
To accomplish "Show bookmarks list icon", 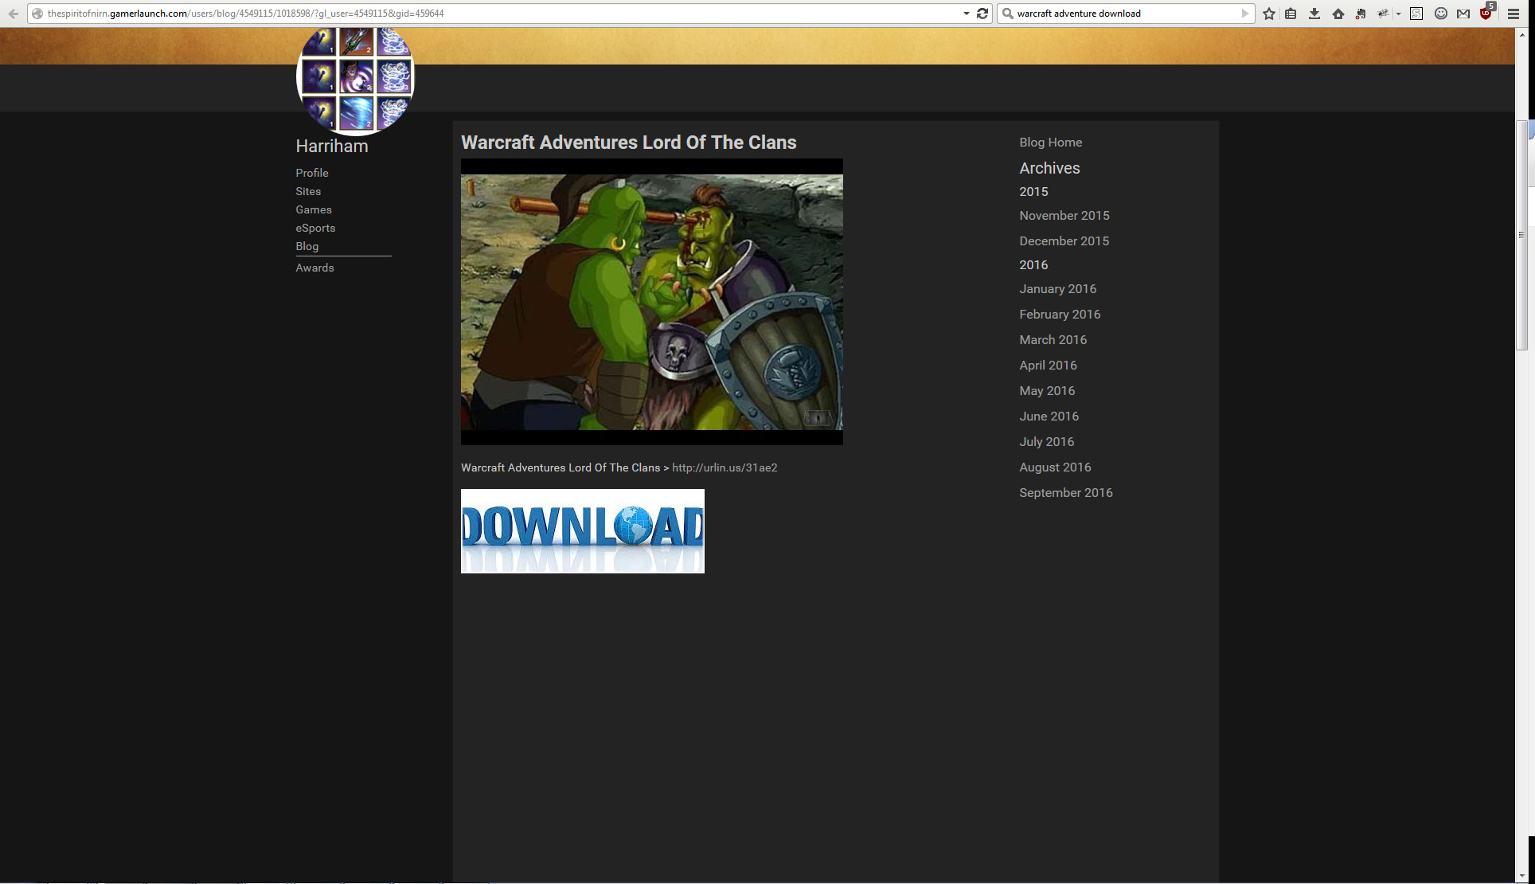I will [1291, 14].
